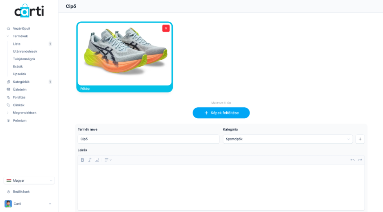The image size is (383, 212).
Task: Click the redo arrow in editor
Action: point(360,160)
